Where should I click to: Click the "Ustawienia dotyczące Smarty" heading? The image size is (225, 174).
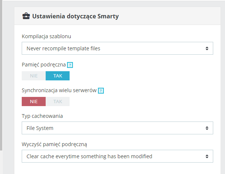[x=75, y=16]
